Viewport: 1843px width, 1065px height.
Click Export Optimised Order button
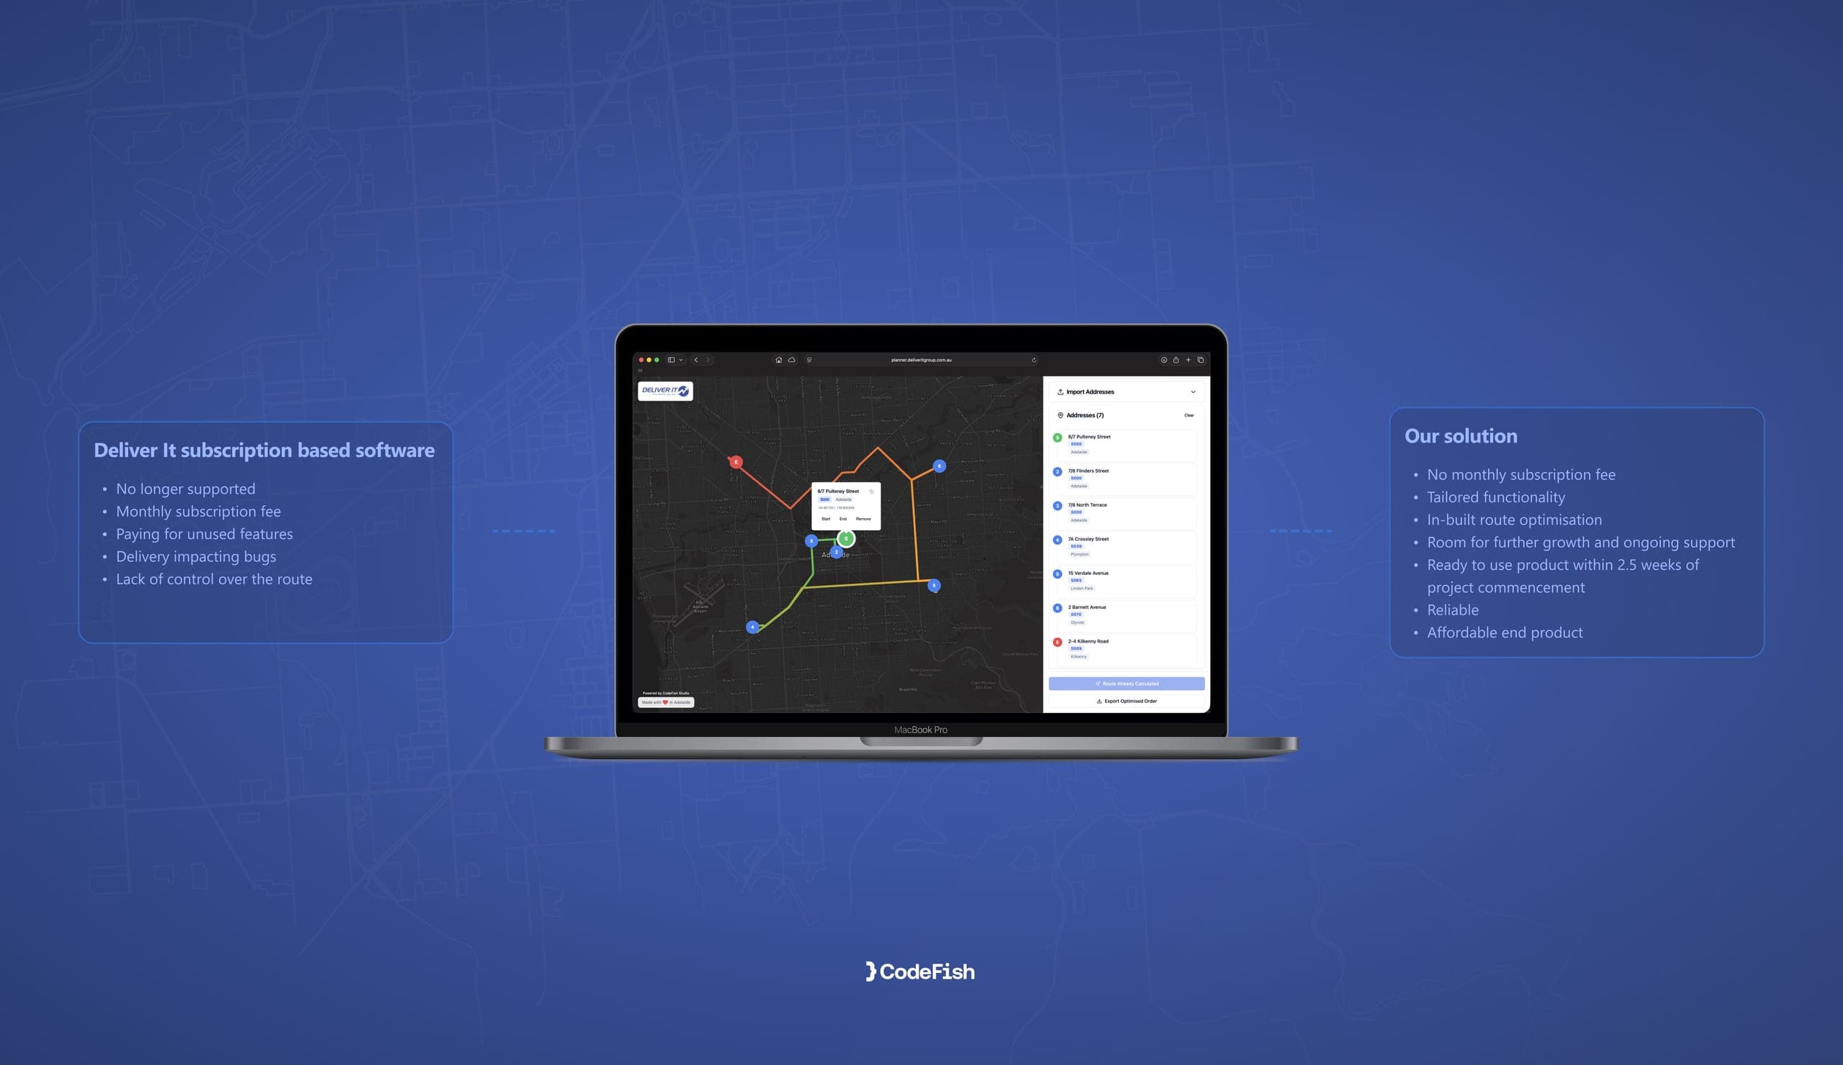1126,701
